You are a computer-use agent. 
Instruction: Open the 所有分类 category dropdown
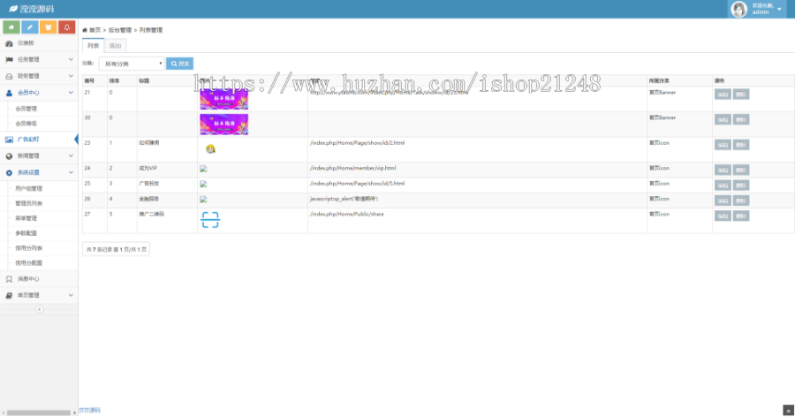click(x=132, y=64)
